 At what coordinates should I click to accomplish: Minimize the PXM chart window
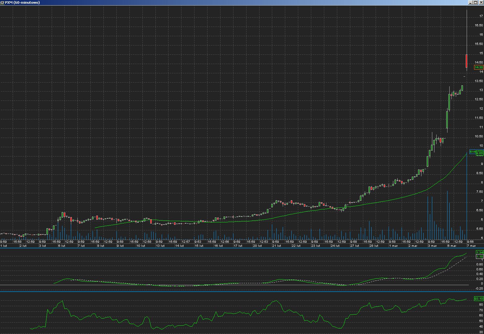471,2
